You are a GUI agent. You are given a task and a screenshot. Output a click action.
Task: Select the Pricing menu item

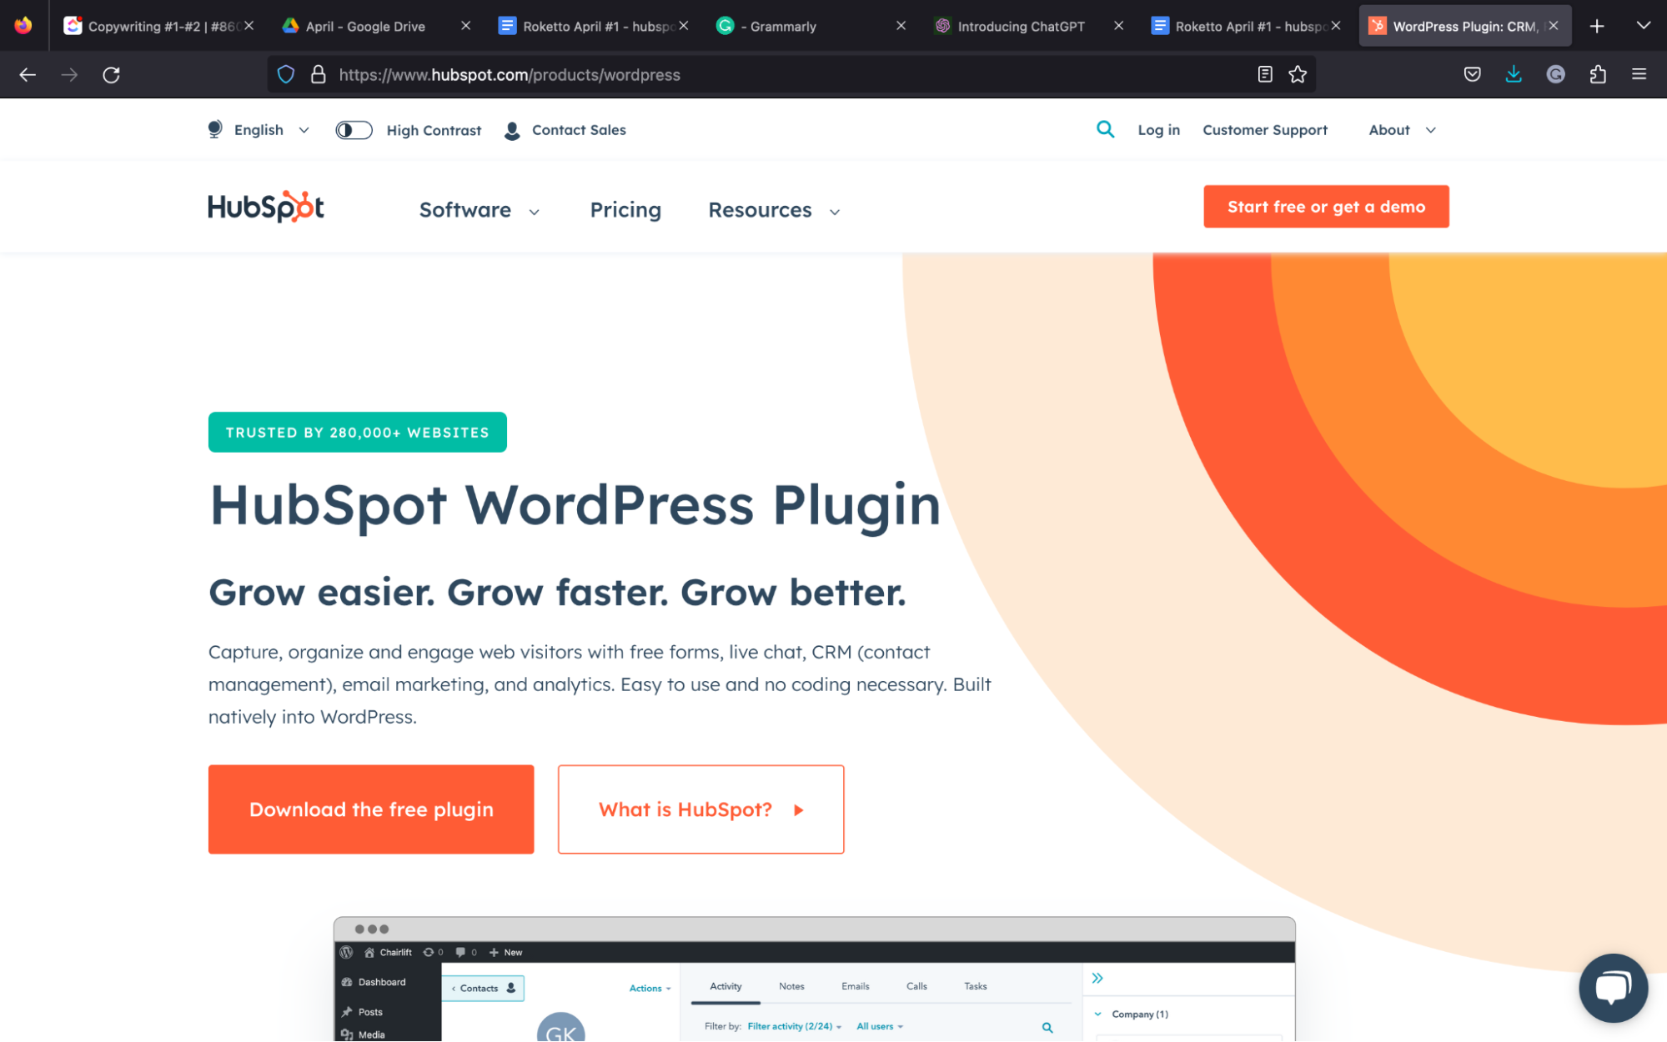click(625, 210)
